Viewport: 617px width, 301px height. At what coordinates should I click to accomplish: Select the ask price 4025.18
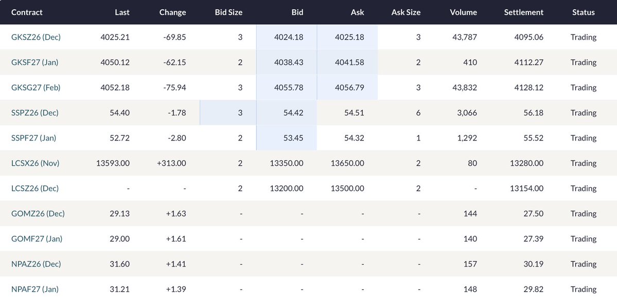[x=349, y=37]
